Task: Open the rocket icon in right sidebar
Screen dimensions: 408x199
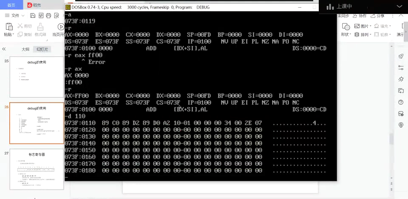Action: [401, 56]
